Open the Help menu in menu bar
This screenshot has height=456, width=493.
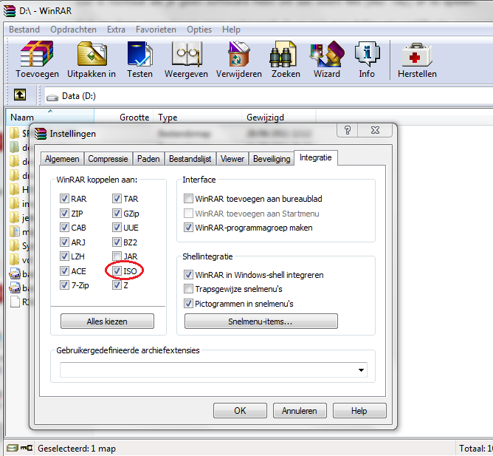pyautogui.click(x=231, y=30)
